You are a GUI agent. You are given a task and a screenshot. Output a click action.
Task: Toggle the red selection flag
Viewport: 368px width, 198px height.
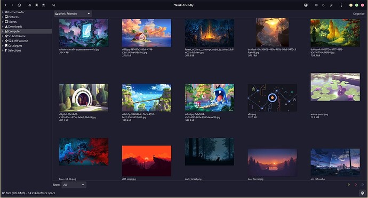pos(356,185)
